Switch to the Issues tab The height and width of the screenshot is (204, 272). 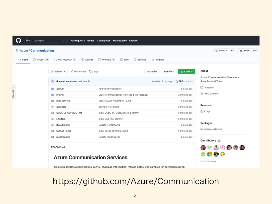tap(41, 60)
